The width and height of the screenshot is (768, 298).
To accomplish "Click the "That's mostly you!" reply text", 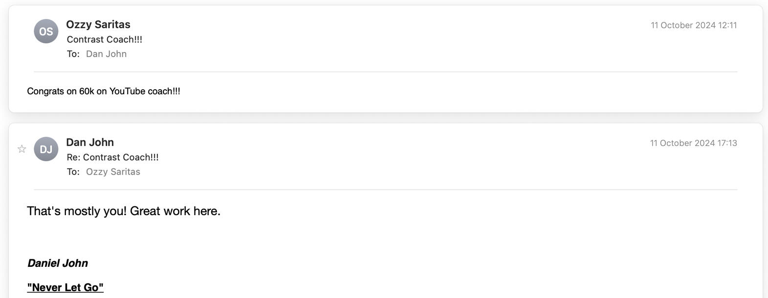I will coord(77,211).
